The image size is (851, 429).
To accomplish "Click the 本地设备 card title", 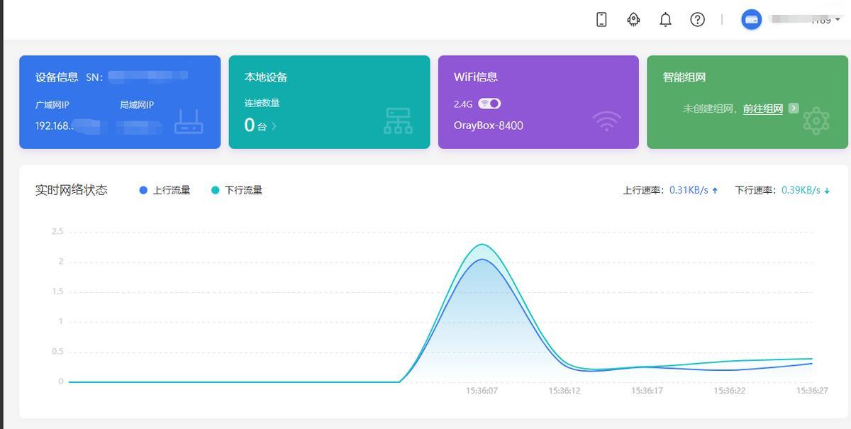I will tap(266, 77).
